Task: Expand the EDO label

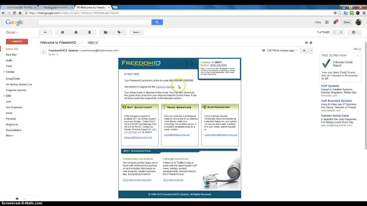Action: pos(4,96)
